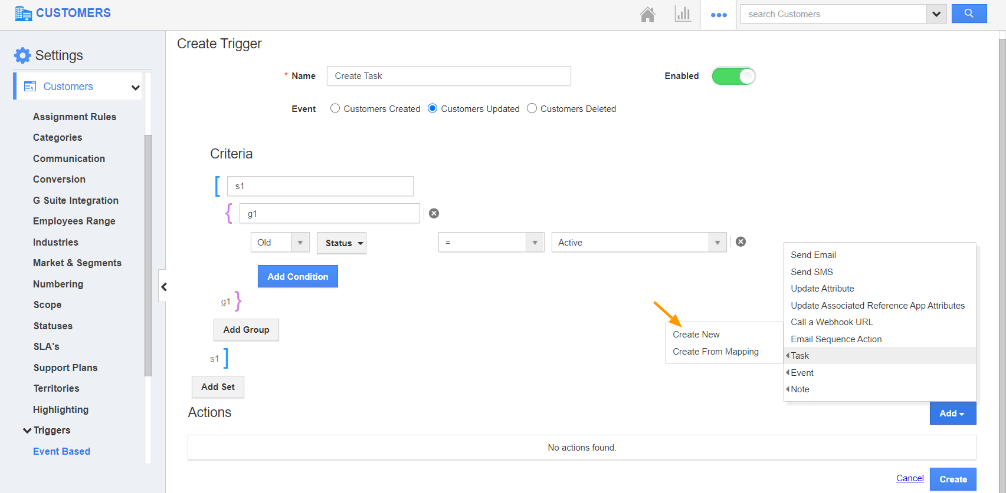Click the Add actions dropdown button
Screen dimensions: 1006x493
(952, 413)
